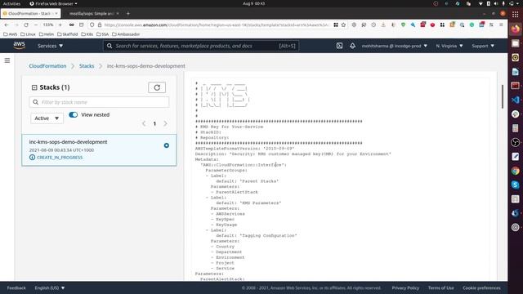Open the Active filter dropdown

click(47, 118)
